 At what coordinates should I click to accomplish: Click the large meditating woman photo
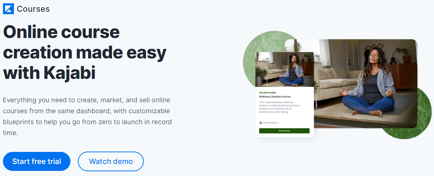click(365, 83)
